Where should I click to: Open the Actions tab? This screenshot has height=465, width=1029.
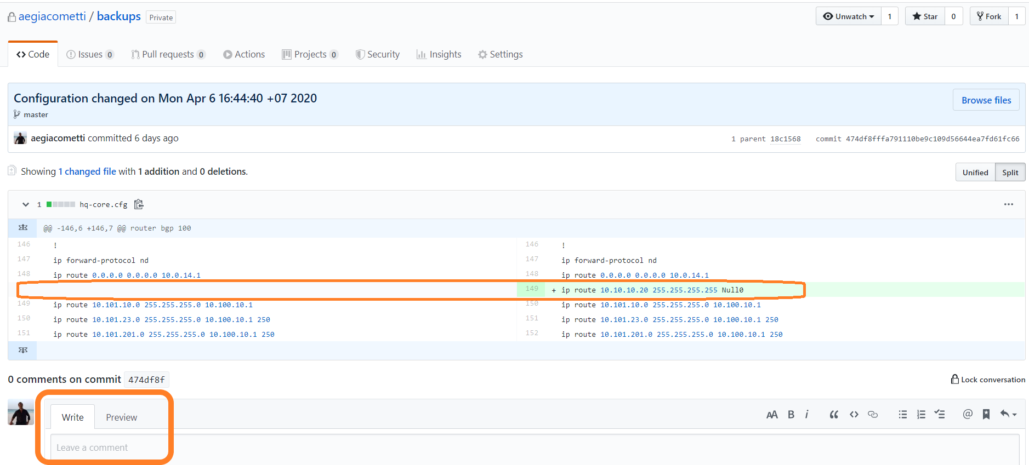(x=244, y=54)
